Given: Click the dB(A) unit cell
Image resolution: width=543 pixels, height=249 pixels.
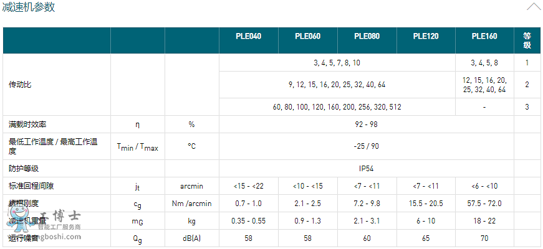Looking at the screenshot, I should 191,238.
